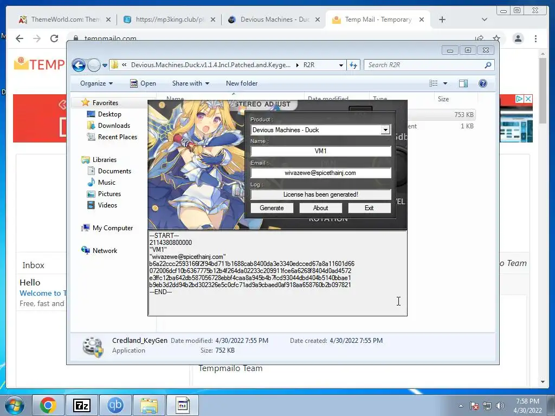Select My Computer in navigation pane
This screenshot has width=555, height=416.
[x=113, y=228]
